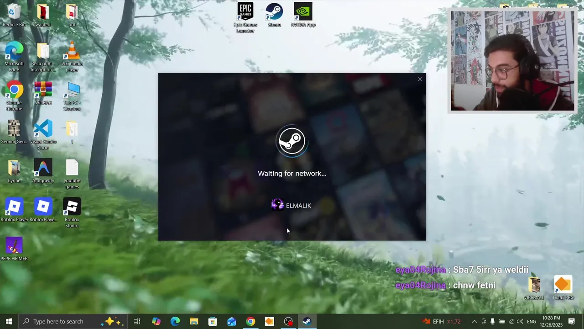Image resolution: width=584 pixels, height=329 pixels.
Task: Launch Microsoft Edge from the taskbar
Action: coord(175,321)
